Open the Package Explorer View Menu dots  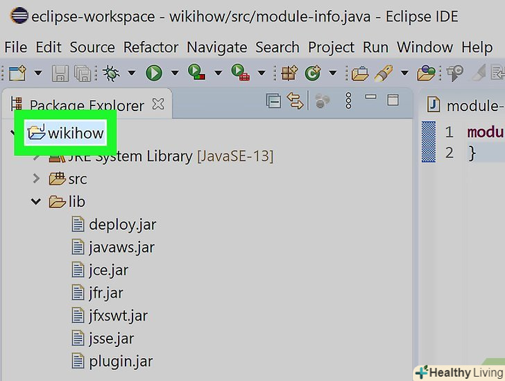click(x=348, y=101)
